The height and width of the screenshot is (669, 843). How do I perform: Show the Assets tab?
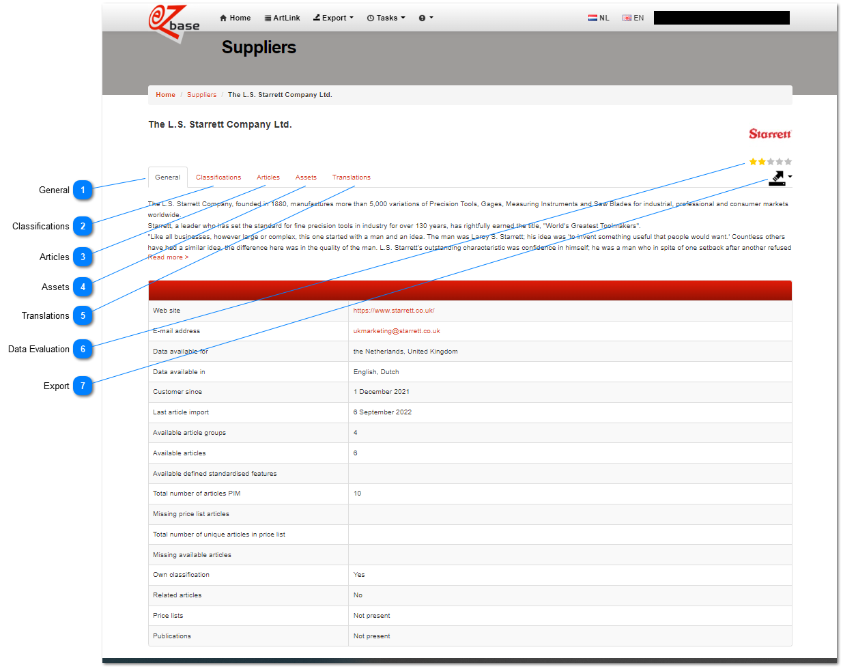coord(306,177)
